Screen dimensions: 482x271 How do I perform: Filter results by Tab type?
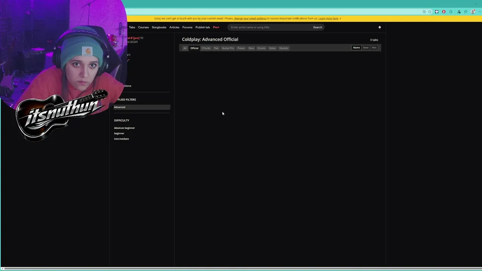(x=216, y=48)
